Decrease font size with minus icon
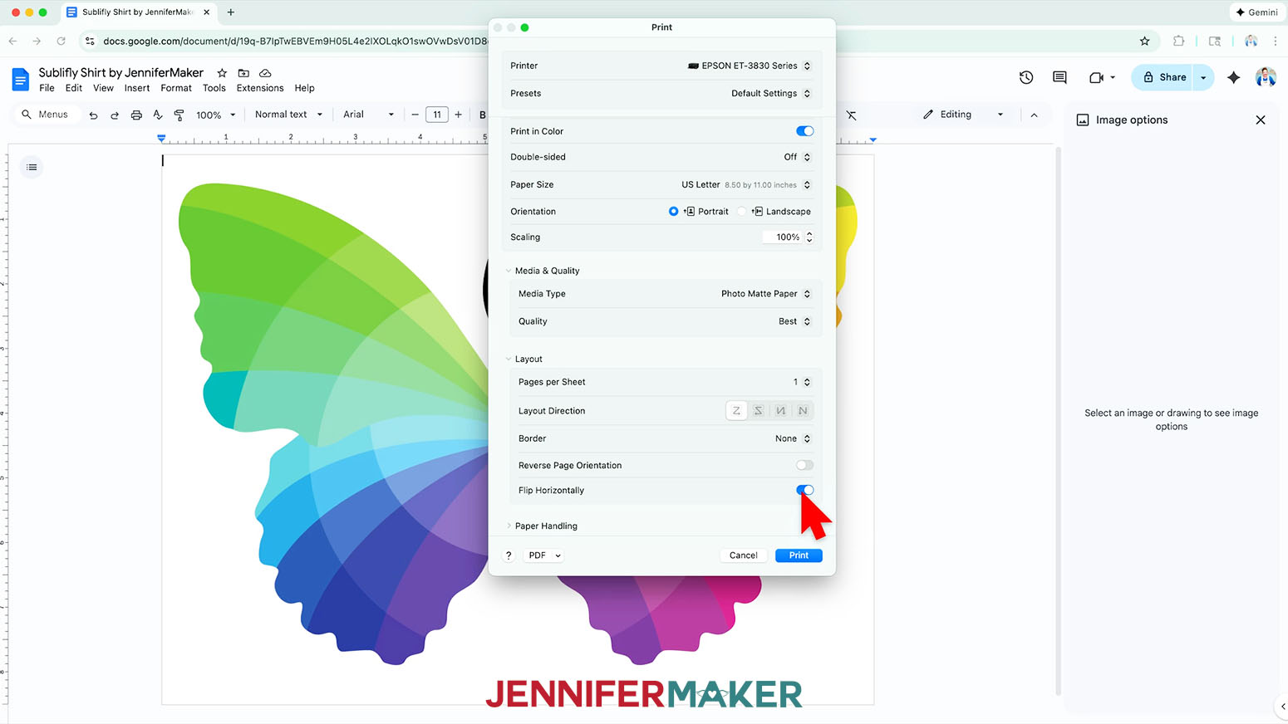The image size is (1288, 724). pos(415,115)
